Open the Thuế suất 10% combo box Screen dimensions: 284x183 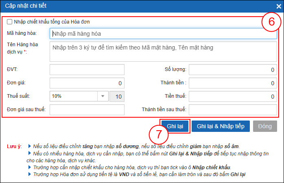73,97
